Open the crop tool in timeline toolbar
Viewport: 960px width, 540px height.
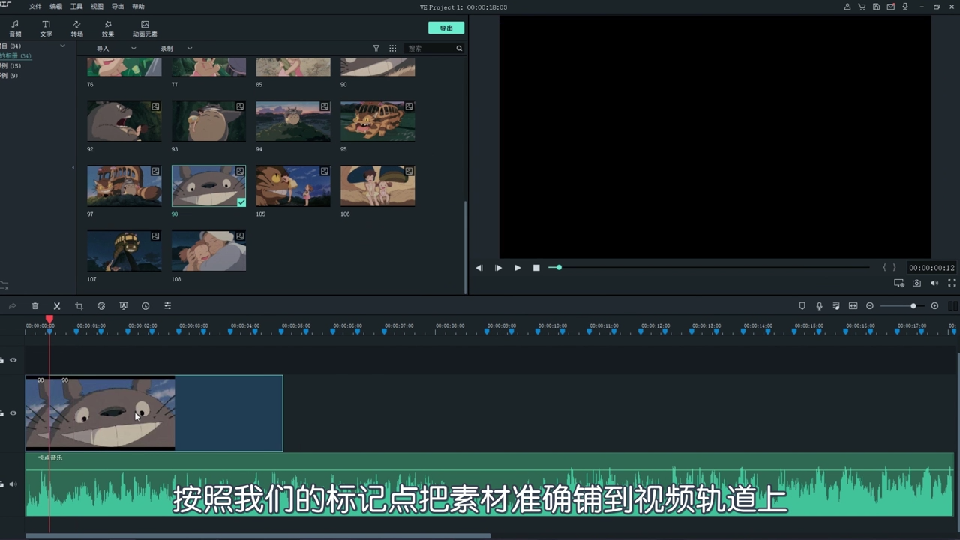point(79,306)
